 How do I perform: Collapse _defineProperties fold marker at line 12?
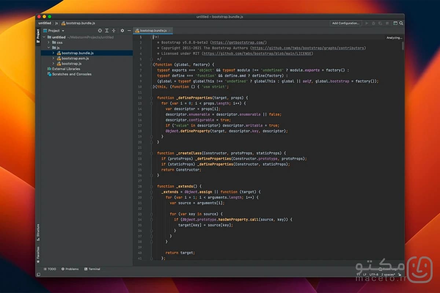coord(151,98)
